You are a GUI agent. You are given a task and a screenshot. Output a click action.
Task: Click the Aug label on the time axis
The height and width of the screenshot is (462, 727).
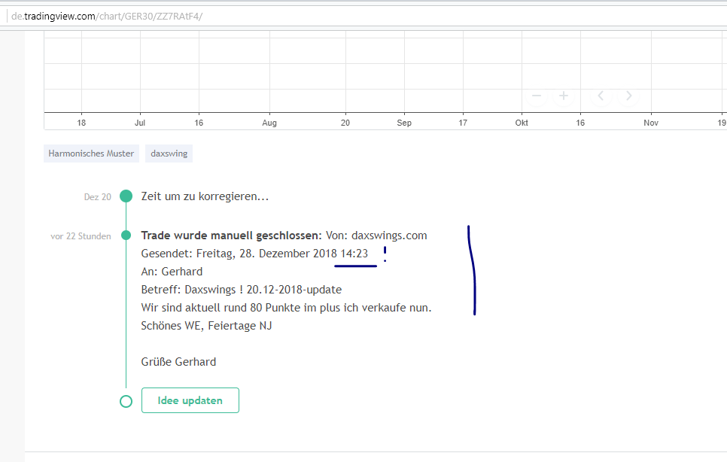269,122
